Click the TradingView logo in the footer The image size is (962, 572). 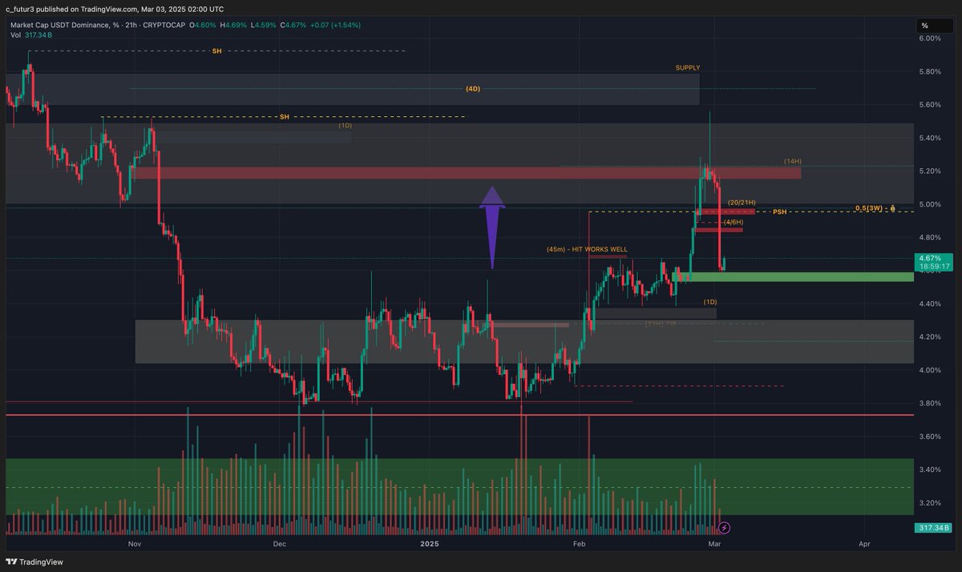click(35, 562)
